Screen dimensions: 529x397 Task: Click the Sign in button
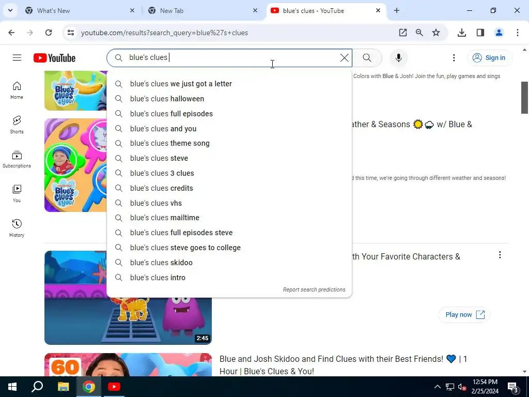coord(490,58)
